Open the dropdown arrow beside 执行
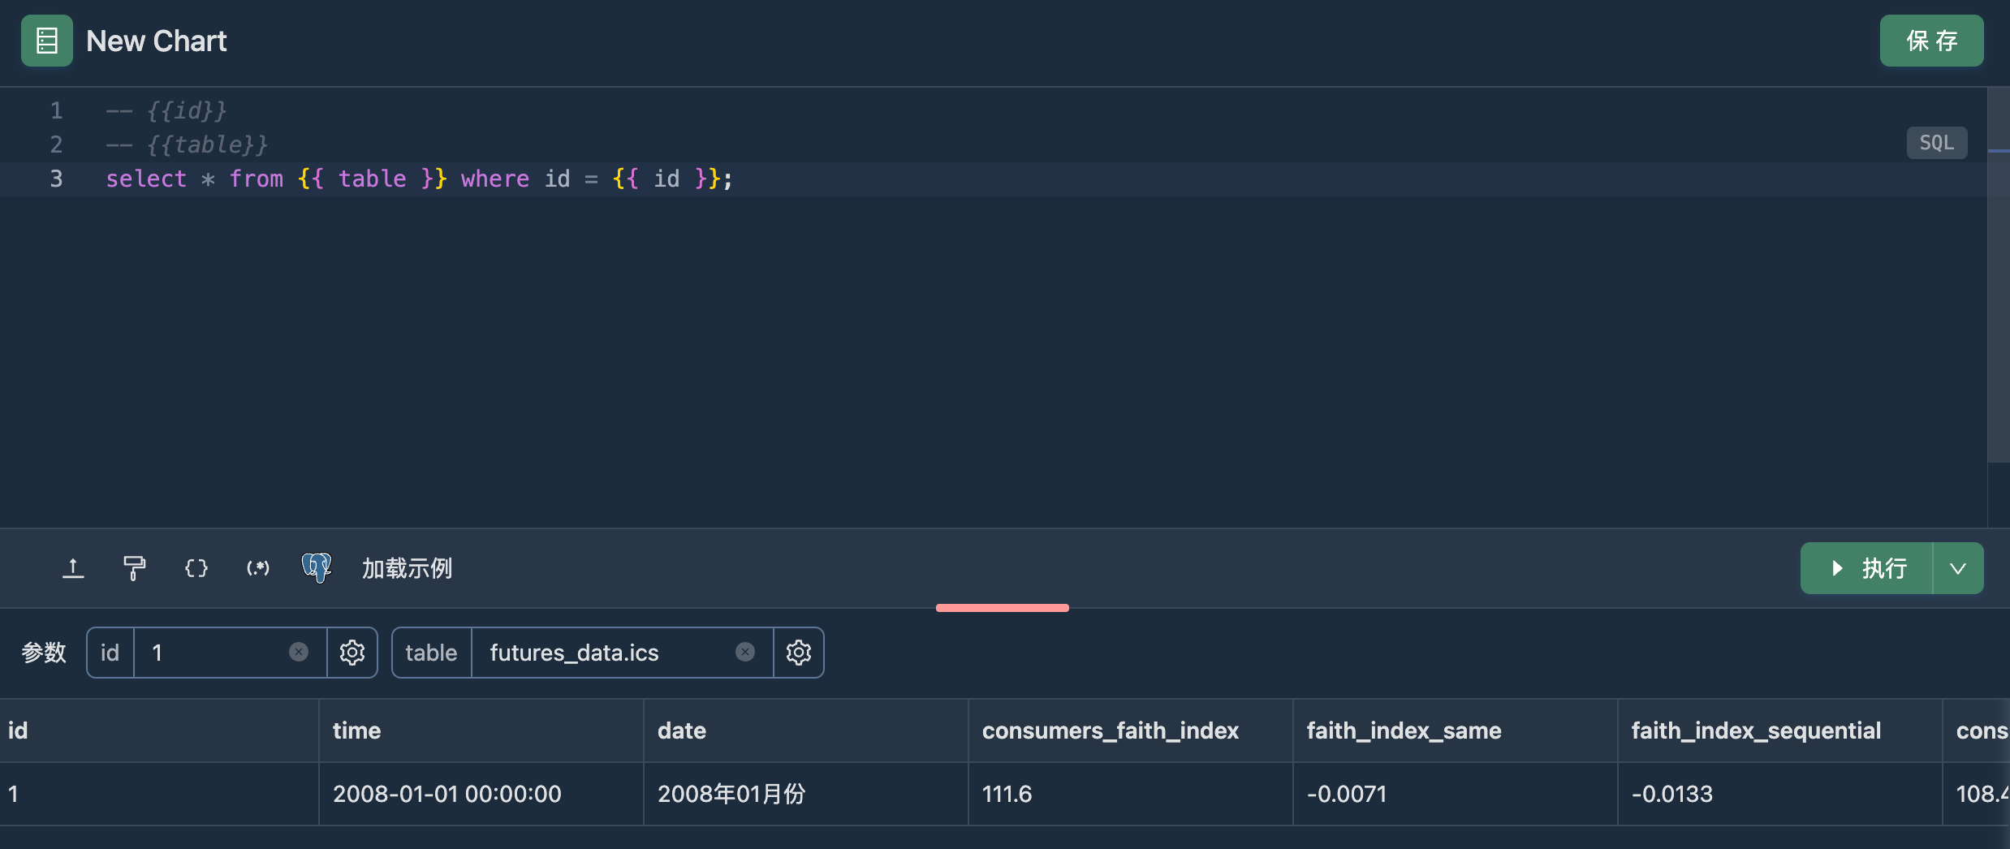Viewport: 2010px width, 849px height. tap(1958, 568)
